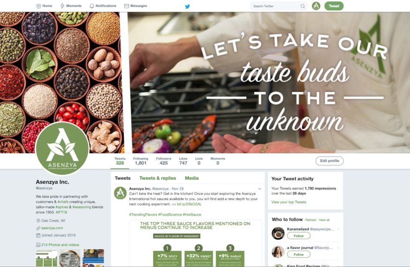
Task: Click the search magnifier icon
Action: [x=303, y=6]
